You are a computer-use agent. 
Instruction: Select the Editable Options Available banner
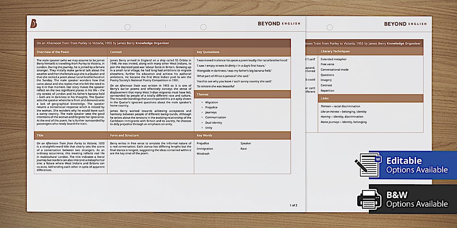(413, 165)
